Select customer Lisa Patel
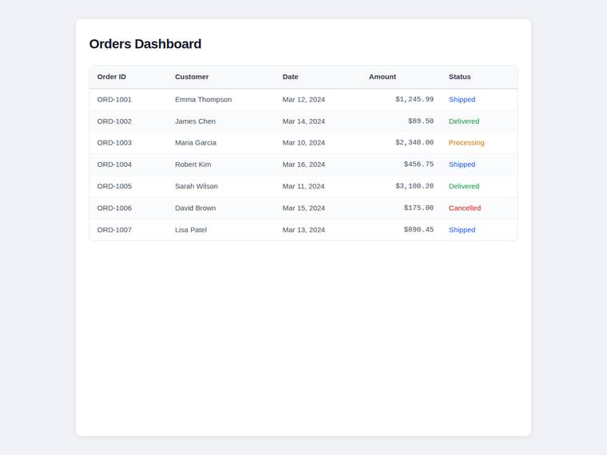The image size is (607, 455). (191, 230)
